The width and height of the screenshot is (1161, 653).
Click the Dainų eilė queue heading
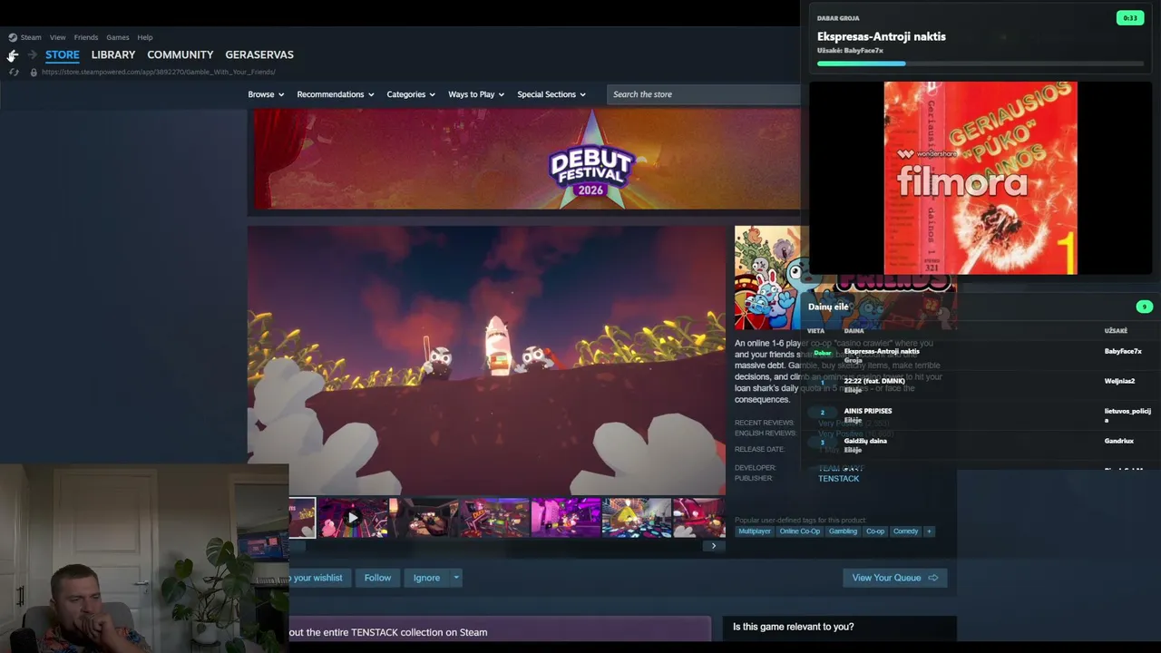828,307
